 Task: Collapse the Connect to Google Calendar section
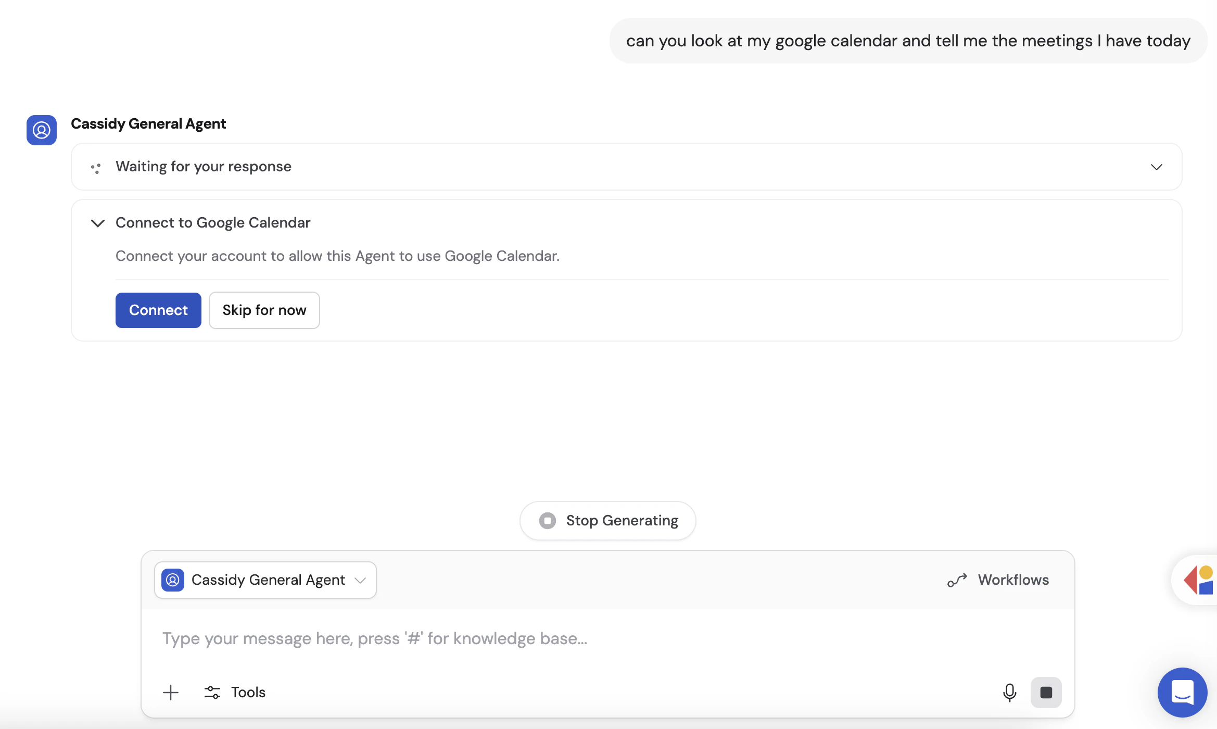97,223
